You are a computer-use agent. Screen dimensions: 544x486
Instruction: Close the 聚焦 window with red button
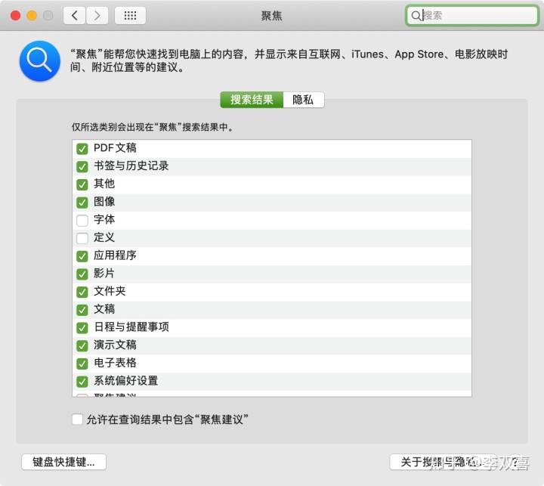tap(15, 16)
